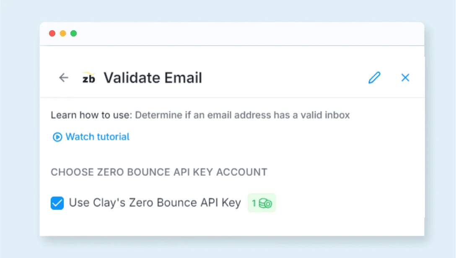The height and width of the screenshot is (258, 456).
Task: Click the red traffic light dot
Action: 52,33
